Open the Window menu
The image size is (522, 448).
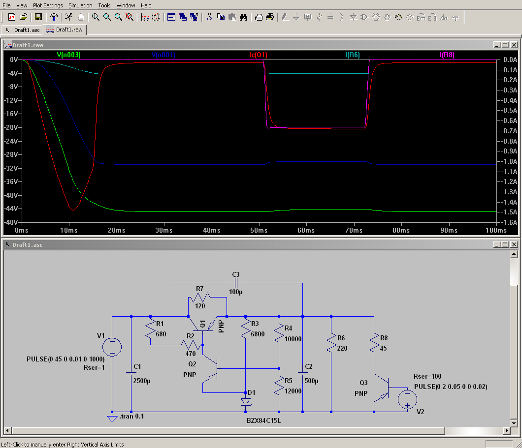coord(126,5)
